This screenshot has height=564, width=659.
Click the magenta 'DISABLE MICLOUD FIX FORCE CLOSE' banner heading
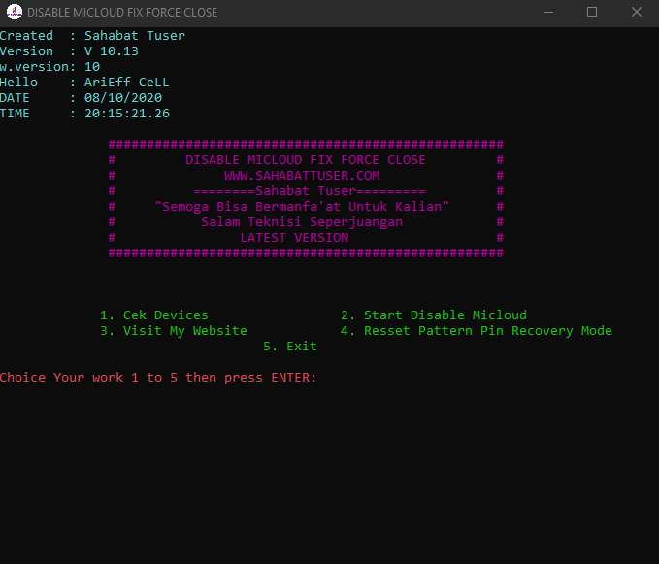pyautogui.click(x=306, y=160)
